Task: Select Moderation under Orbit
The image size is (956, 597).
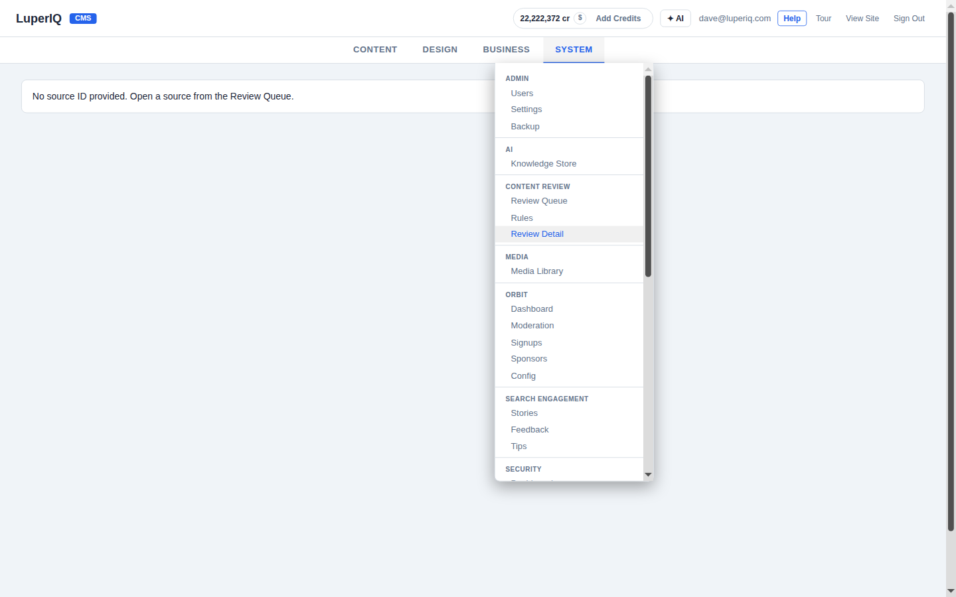Action: coord(532,325)
